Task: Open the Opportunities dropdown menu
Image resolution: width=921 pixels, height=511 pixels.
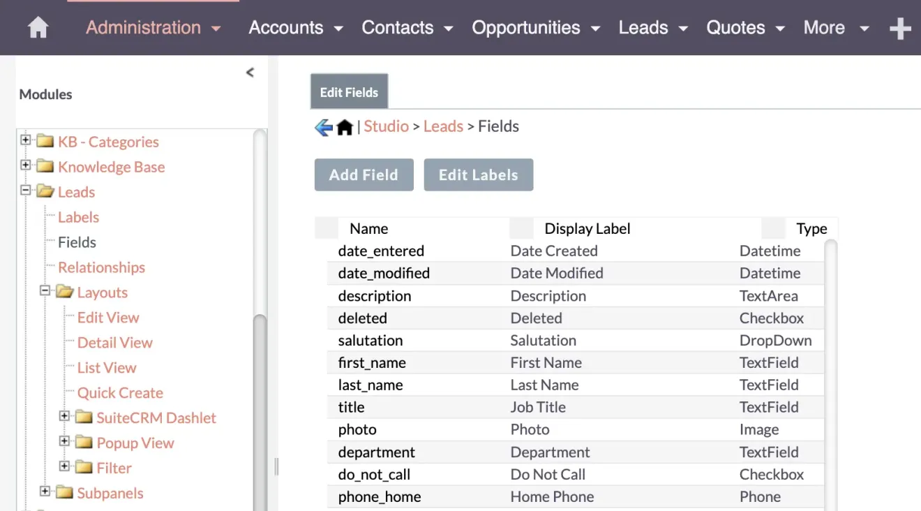Action: coord(526,28)
